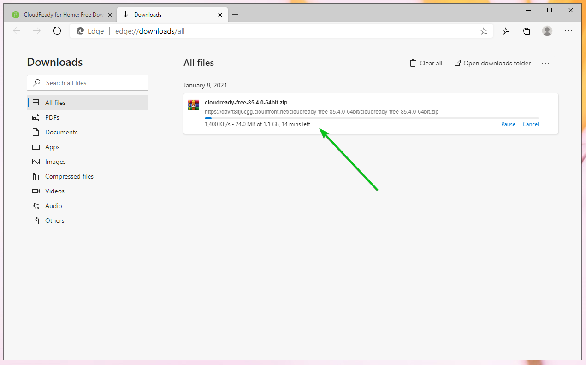Open a new tab with plus button
586x365 pixels.
[235, 15]
